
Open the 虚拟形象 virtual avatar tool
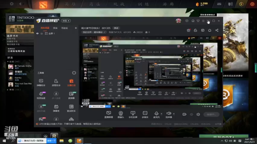[x=41, y=108]
